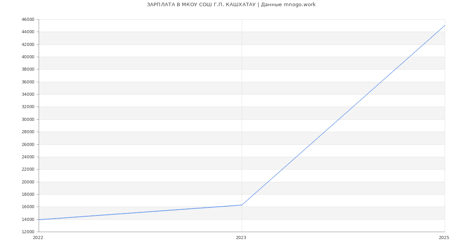Click the 14000 y-axis label
The height and width of the screenshot is (251, 464).
pyautogui.click(x=28, y=219)
